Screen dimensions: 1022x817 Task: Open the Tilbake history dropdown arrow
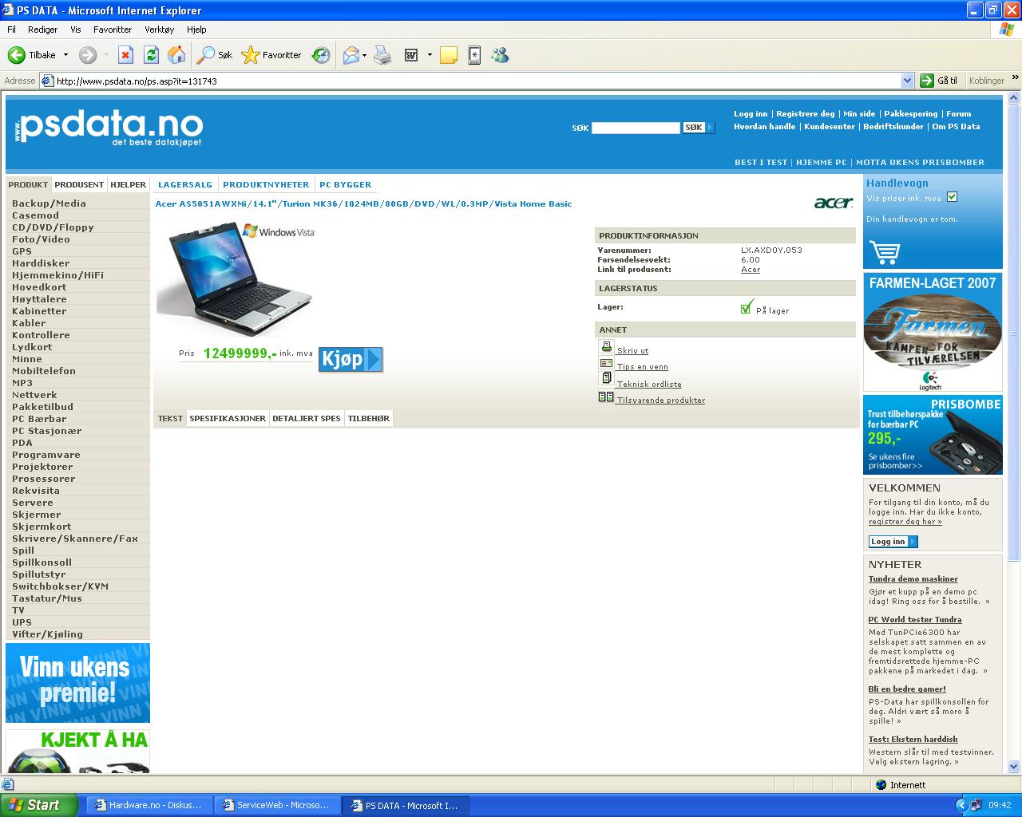(65, 55)
